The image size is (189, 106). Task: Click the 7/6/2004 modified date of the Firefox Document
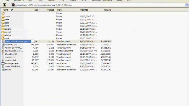pos(88,51)
